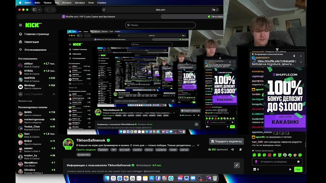The image size is (326, 183).
Task: Open the chat shop icon
Action: tap(254, 169)
